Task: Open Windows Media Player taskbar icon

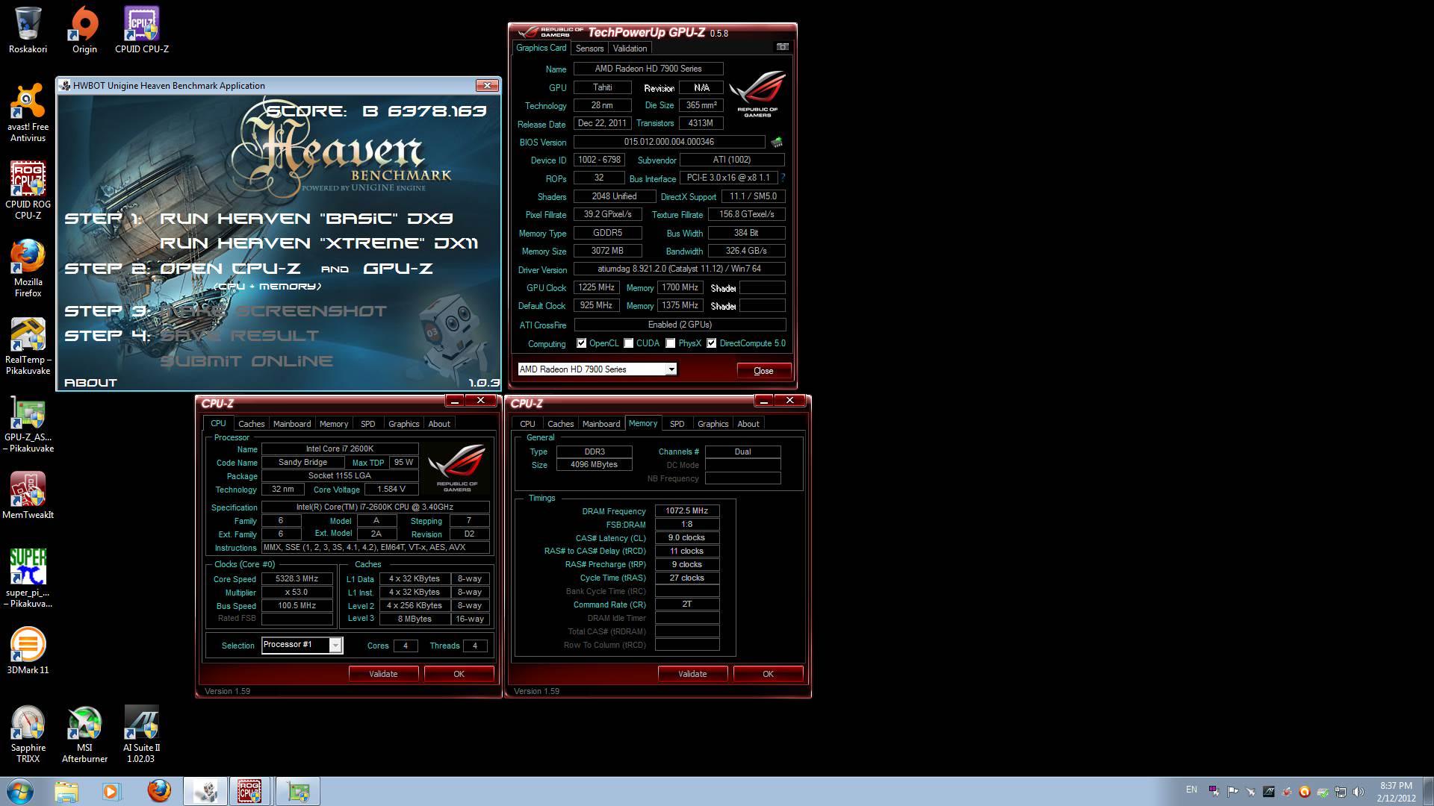Action: [111, 791]
